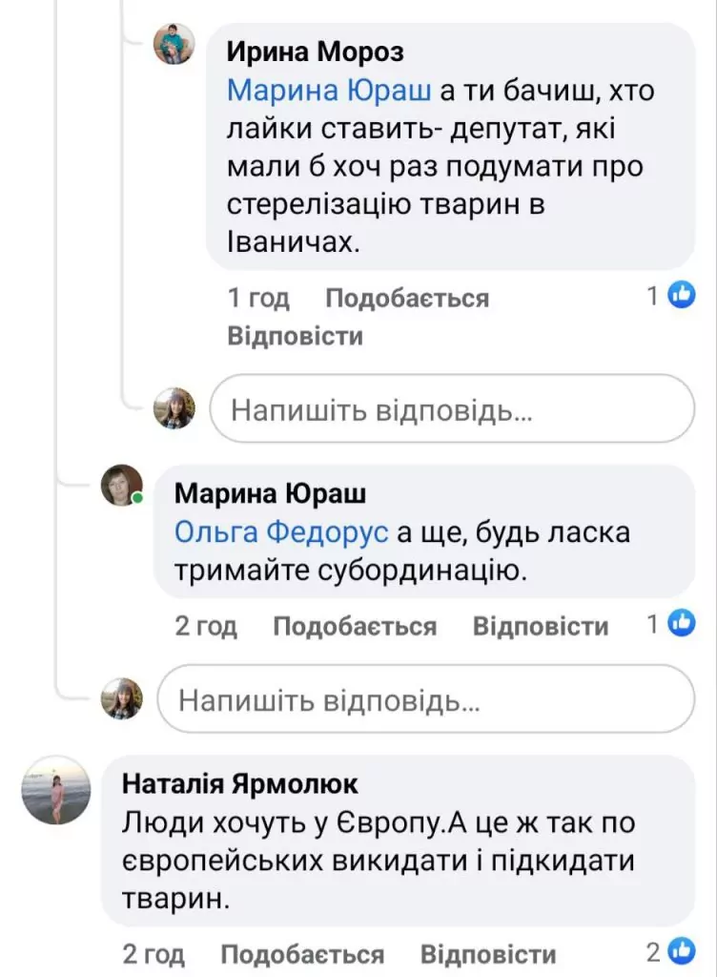Open Марина Юраш's profile avatar
The width and height of the screenshot is (717, 977).
(122, 486)
